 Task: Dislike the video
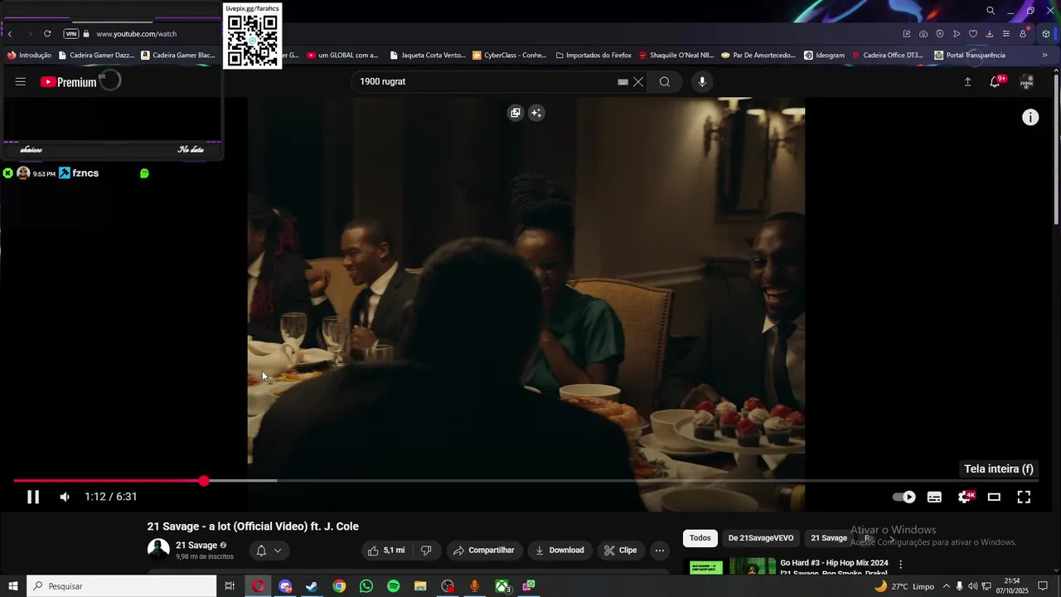[x=426, y=551]
